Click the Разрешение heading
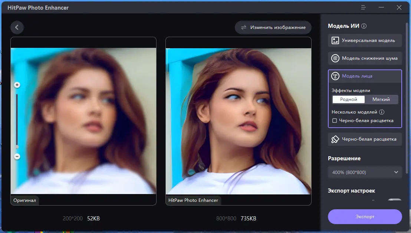 [x=344, y=158]
